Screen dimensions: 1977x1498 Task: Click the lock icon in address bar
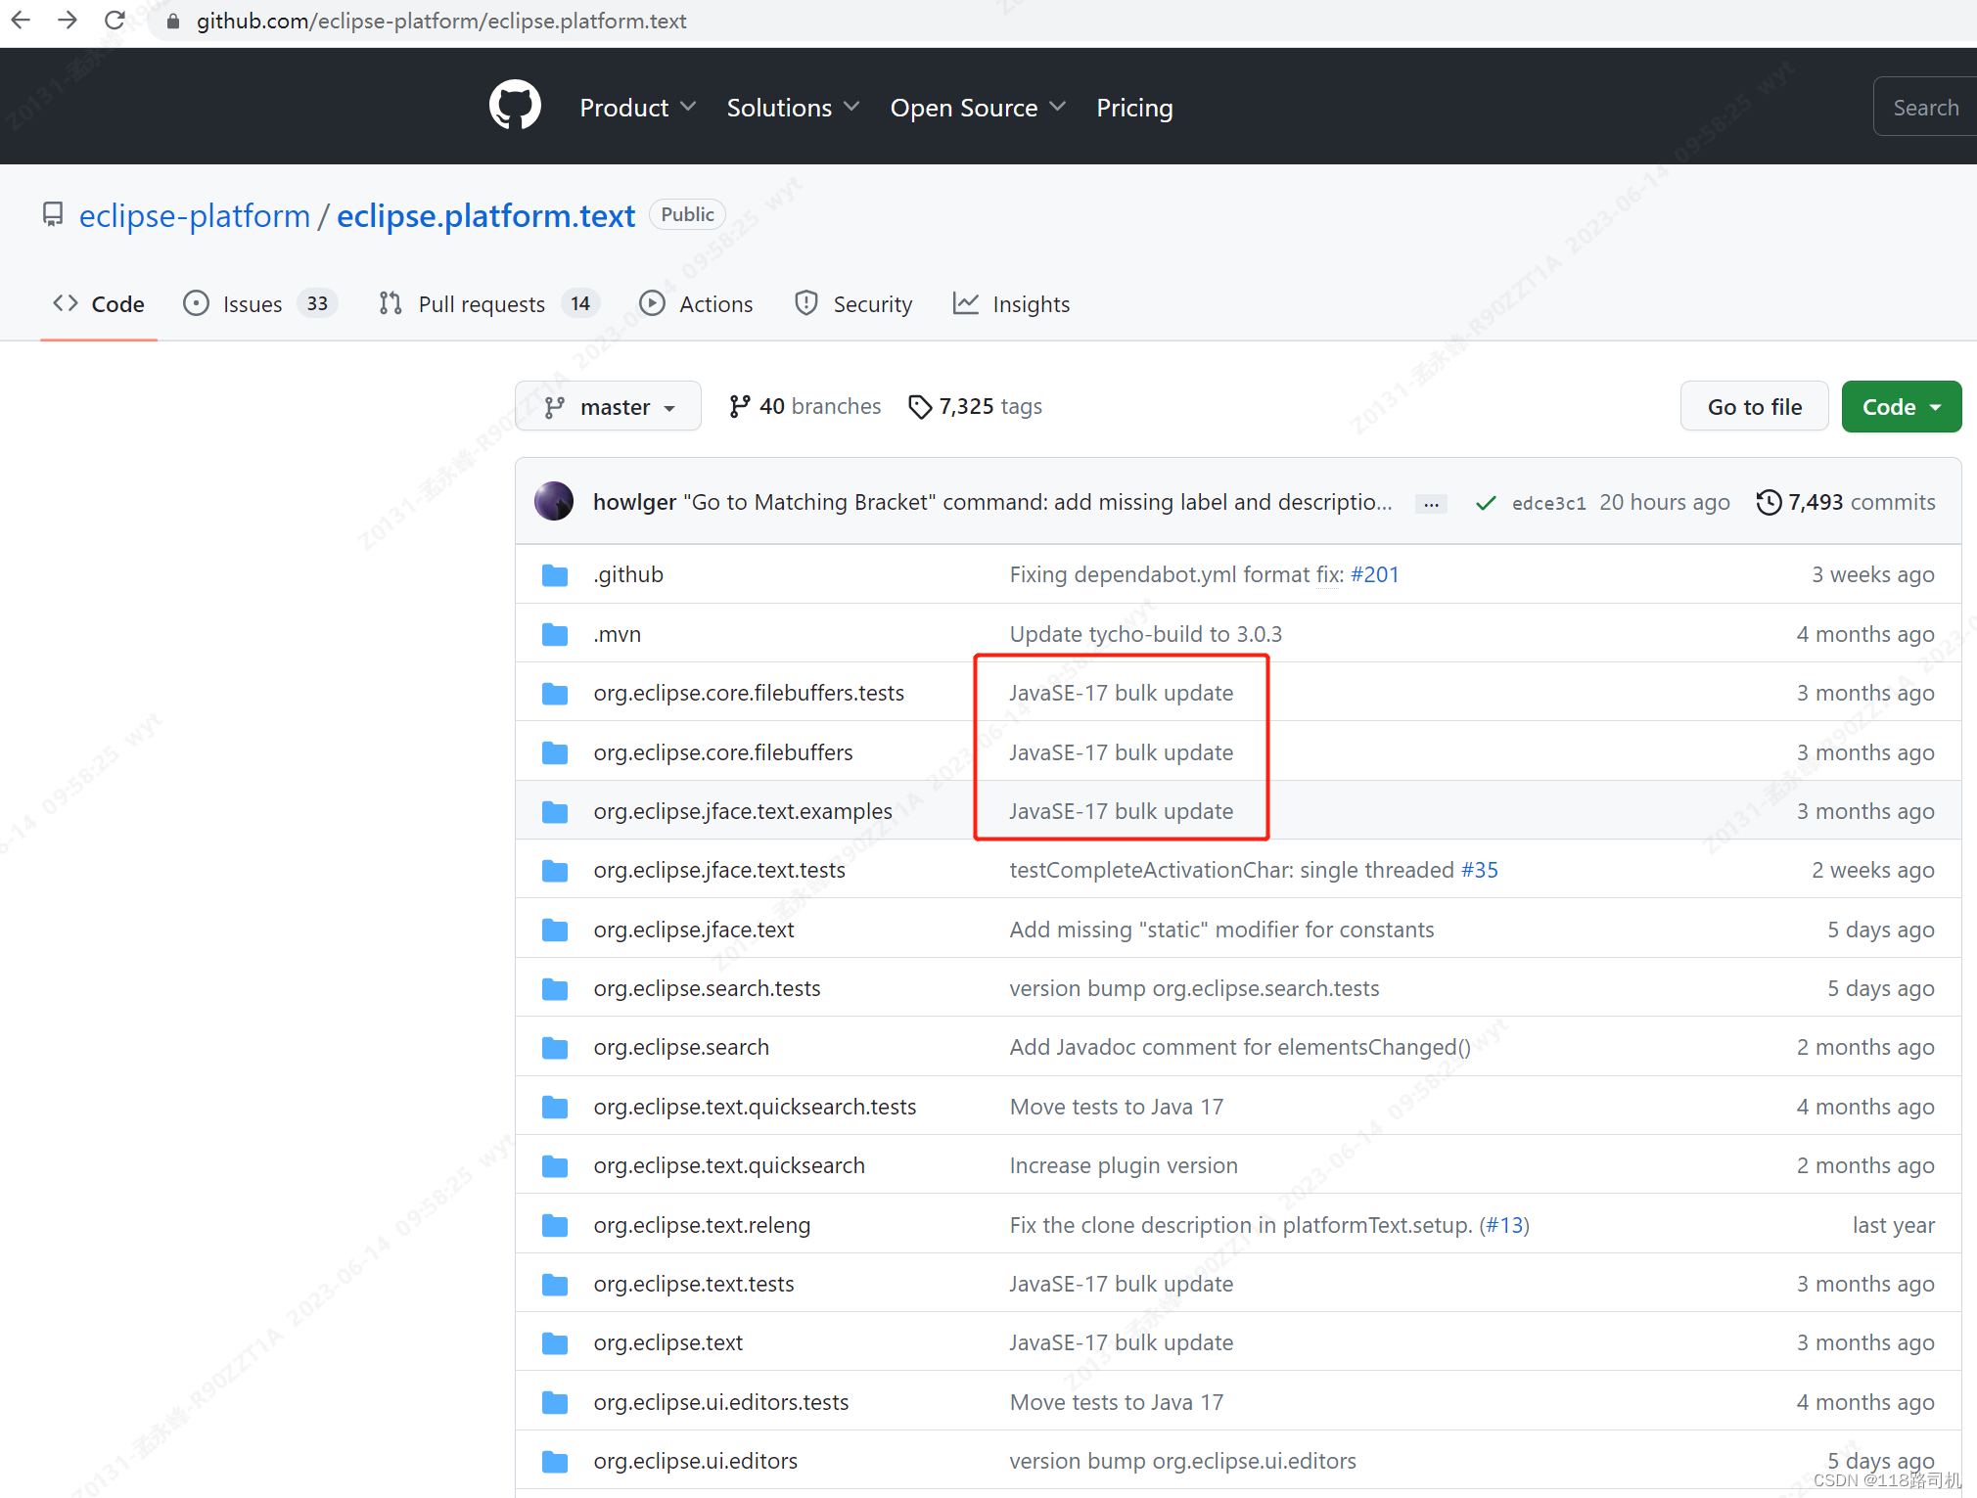173,21
